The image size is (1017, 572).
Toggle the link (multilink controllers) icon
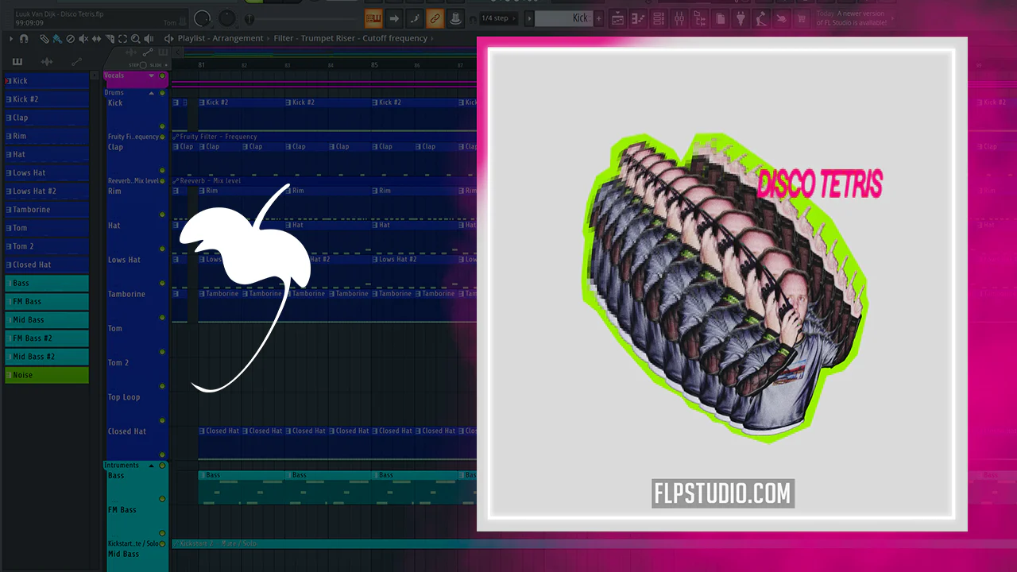point(435,18)
